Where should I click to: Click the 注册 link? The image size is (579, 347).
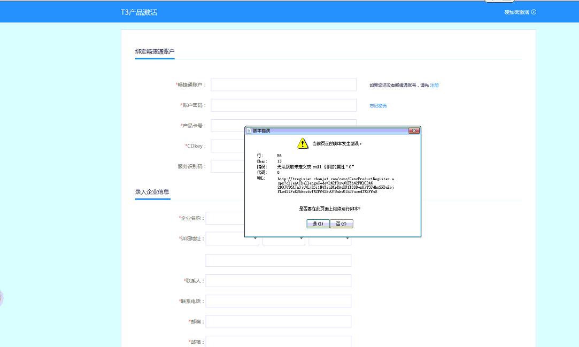[434, 85]
